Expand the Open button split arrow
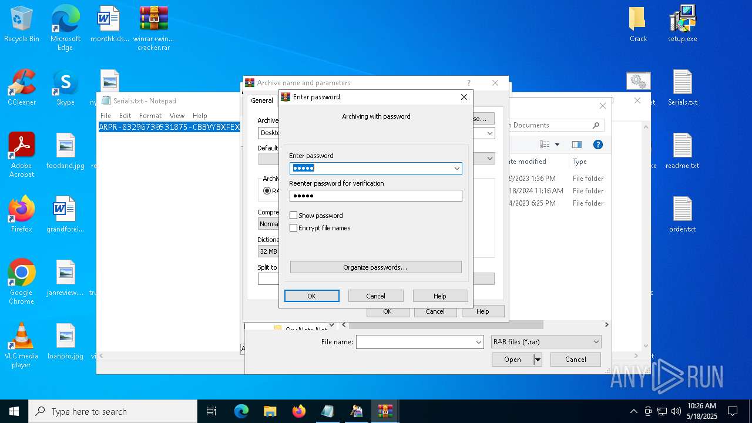Image resolution: width=752 pixels, height=423 pixels. [537, 360]
